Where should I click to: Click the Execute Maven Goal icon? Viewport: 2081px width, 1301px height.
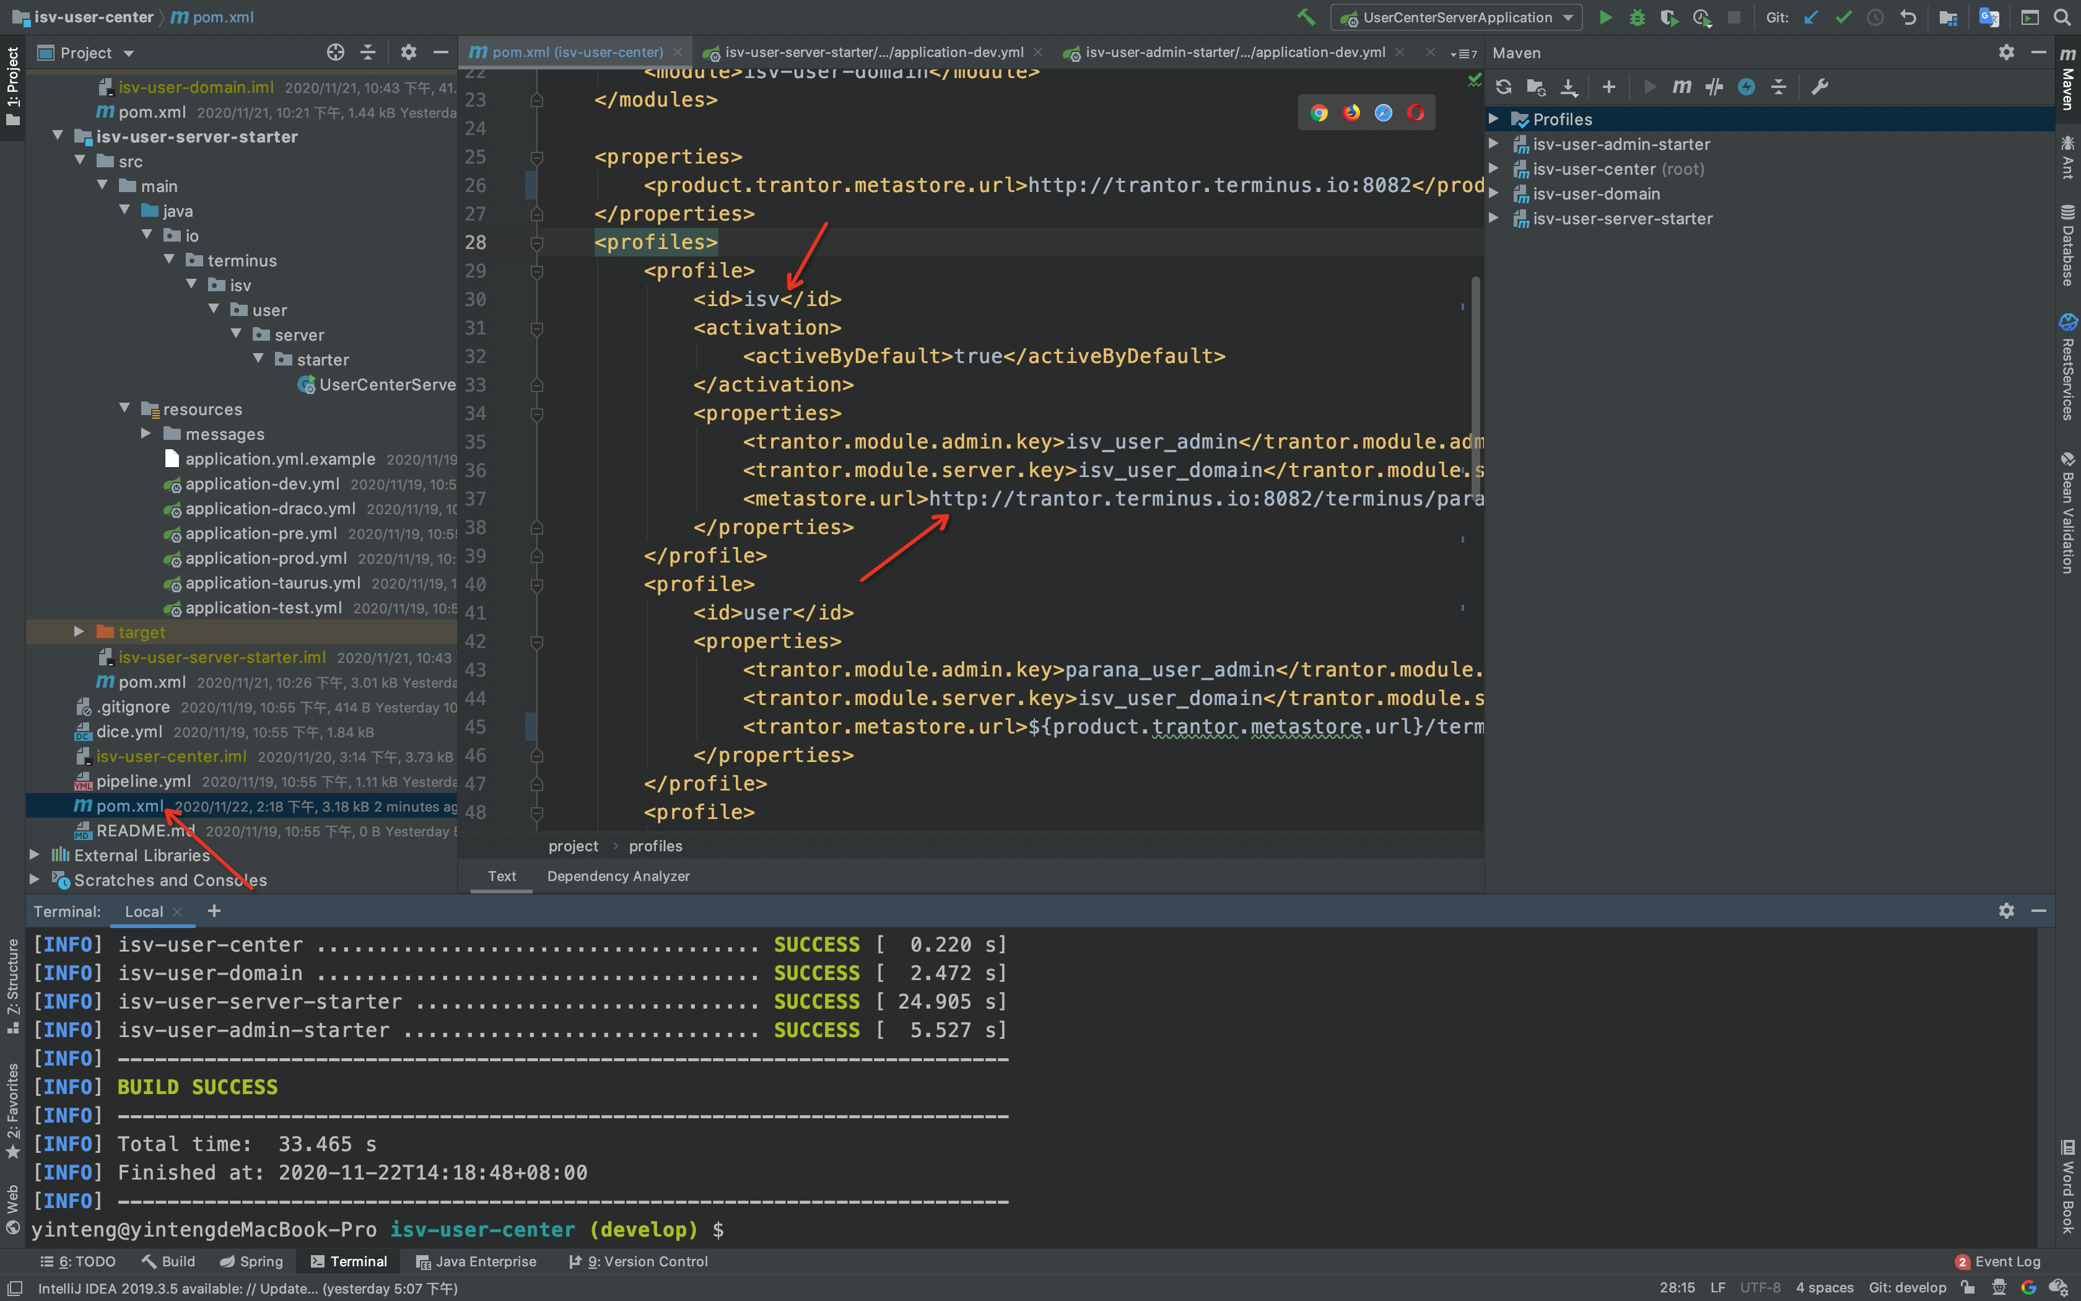[1681, 87]
